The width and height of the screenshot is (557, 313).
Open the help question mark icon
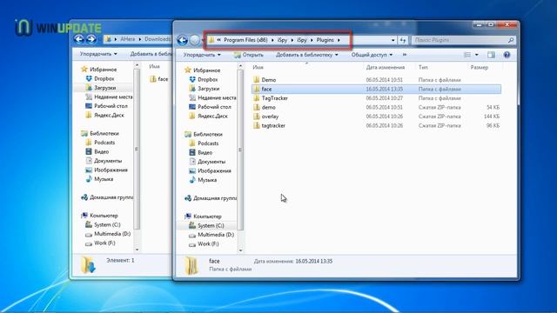[507, 55]
